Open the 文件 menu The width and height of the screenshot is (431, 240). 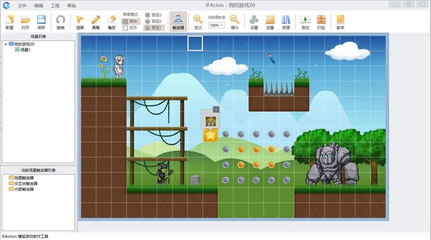[22, 5]
